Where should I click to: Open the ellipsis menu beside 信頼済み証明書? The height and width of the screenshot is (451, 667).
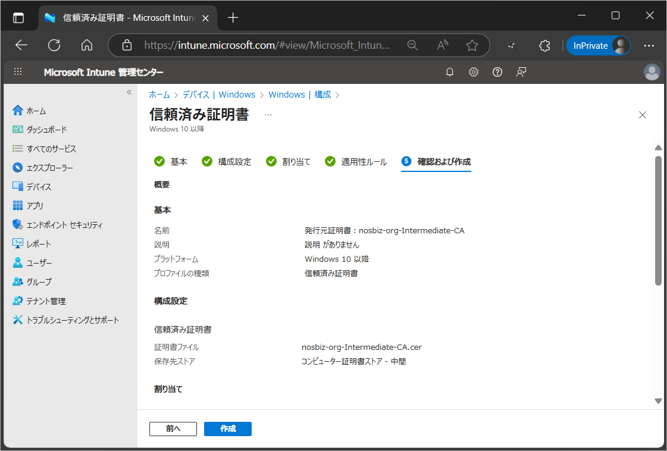point(268,115)
